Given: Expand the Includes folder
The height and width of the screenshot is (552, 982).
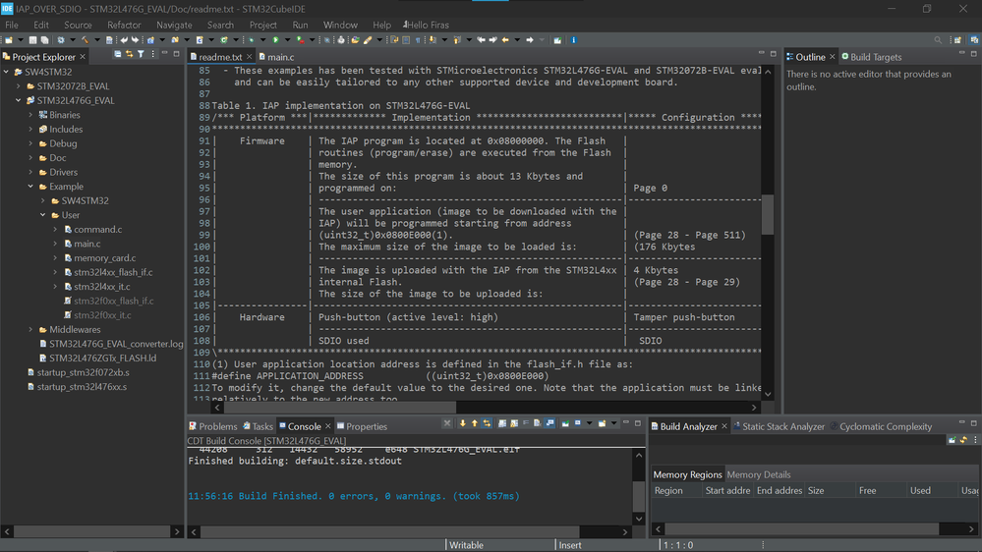Looking at the screenshot, I should point(30,129).
